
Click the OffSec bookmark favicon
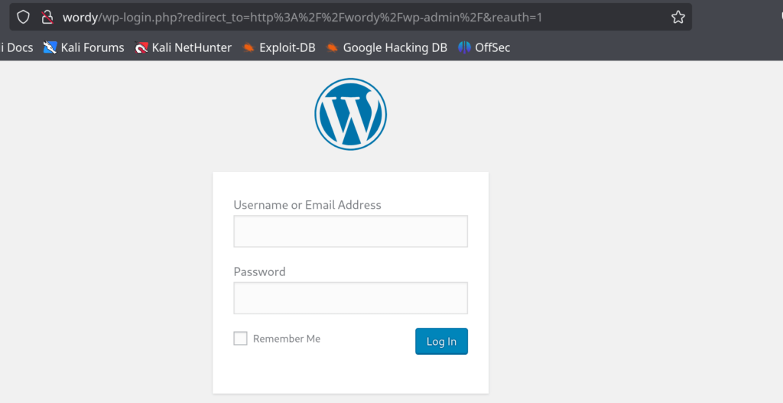pos(464,47)
